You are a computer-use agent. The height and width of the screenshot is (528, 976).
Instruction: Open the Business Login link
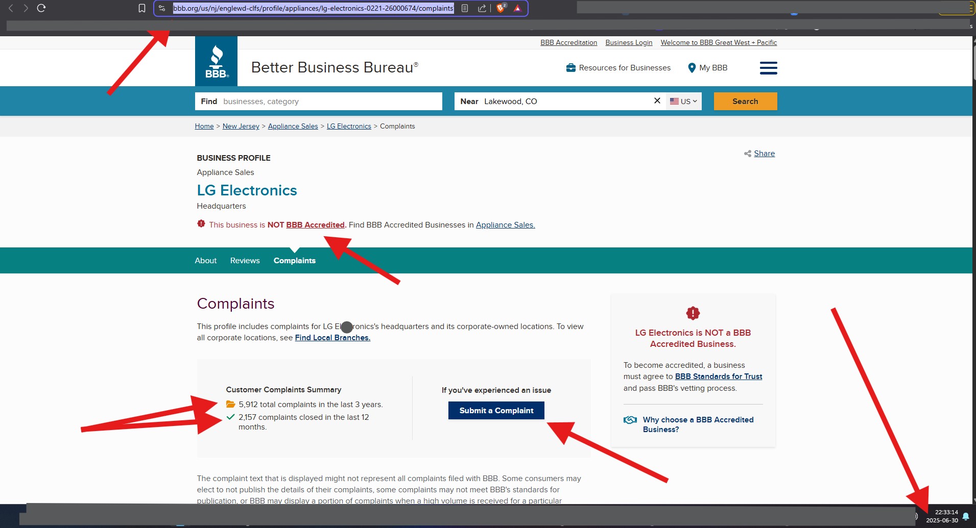(x=629, y=42)
